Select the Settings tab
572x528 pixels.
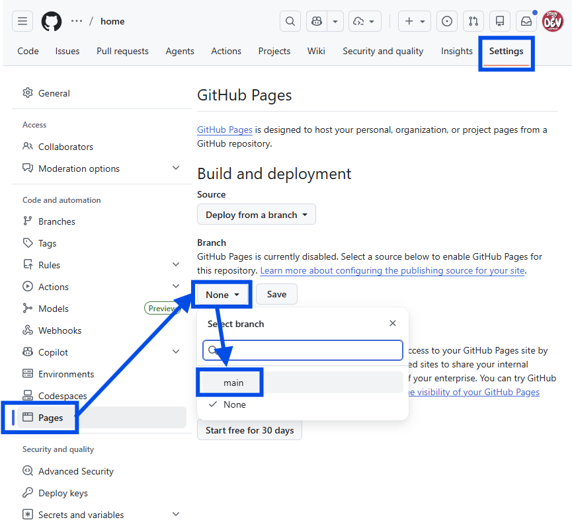[506, 51]
